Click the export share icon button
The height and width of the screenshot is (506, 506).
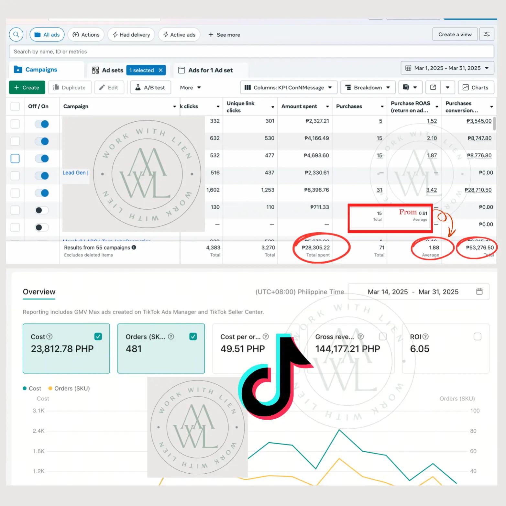433,87
